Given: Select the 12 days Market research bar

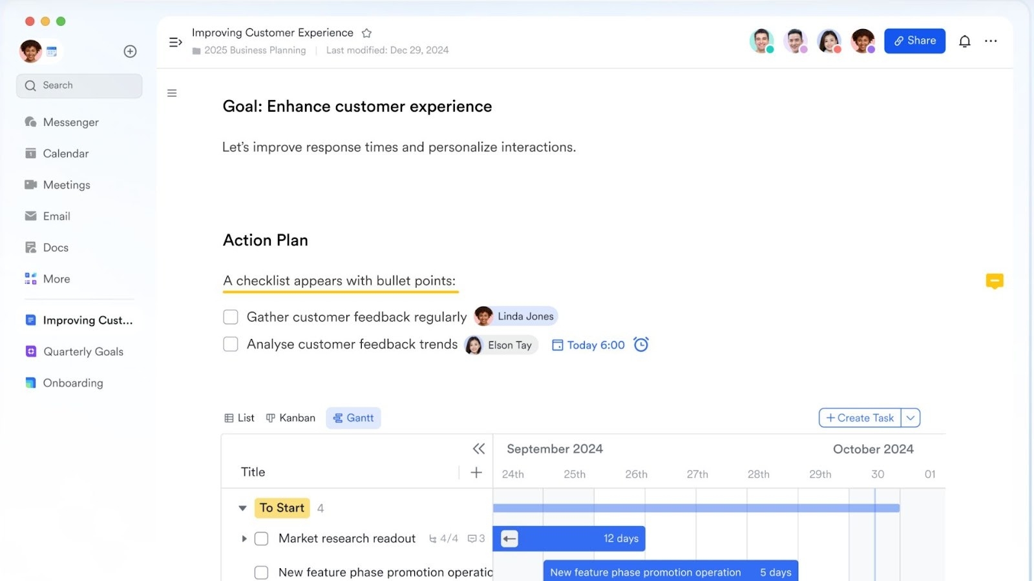Looking at the screenshot, I should point(569,538).
